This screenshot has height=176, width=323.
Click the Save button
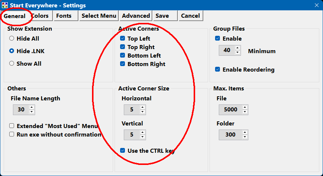162,16
